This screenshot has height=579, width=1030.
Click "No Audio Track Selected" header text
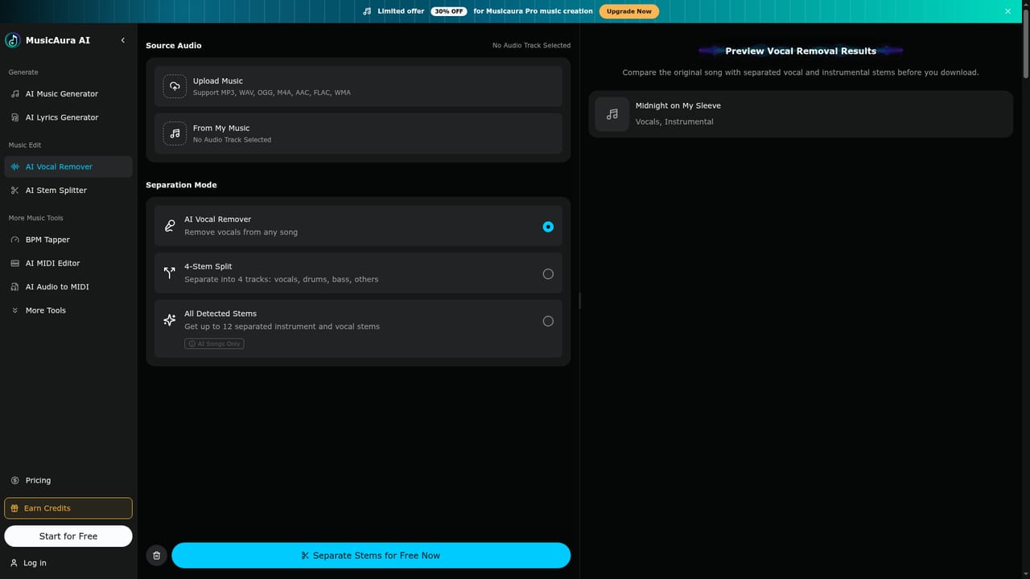point(531,46)
